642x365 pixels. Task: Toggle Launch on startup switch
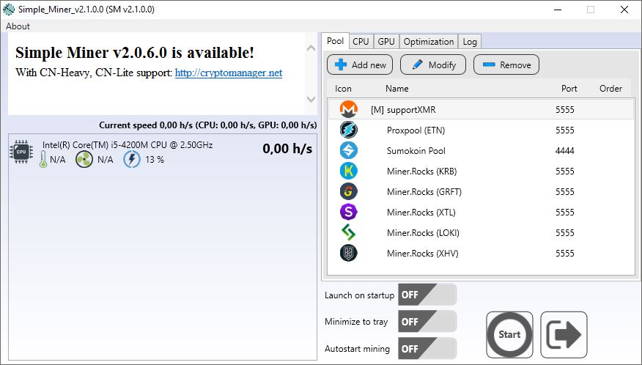click(427, 295)
